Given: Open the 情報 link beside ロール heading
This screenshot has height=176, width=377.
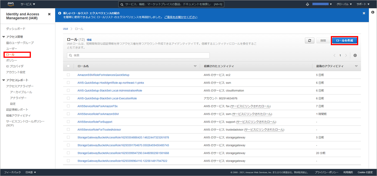Looking at the screenshot, I should [89, 40].
